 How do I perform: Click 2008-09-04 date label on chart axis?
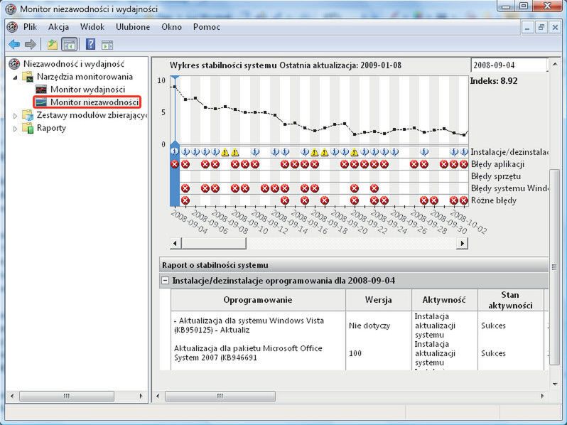coord(188,222)
